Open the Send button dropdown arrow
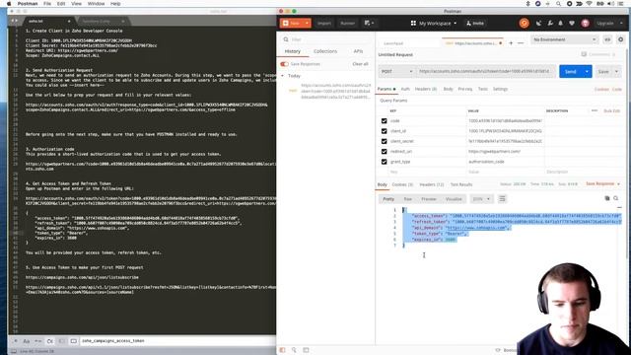Image resolution: width=631 pixels, height=355 pixels. point(588,71)
